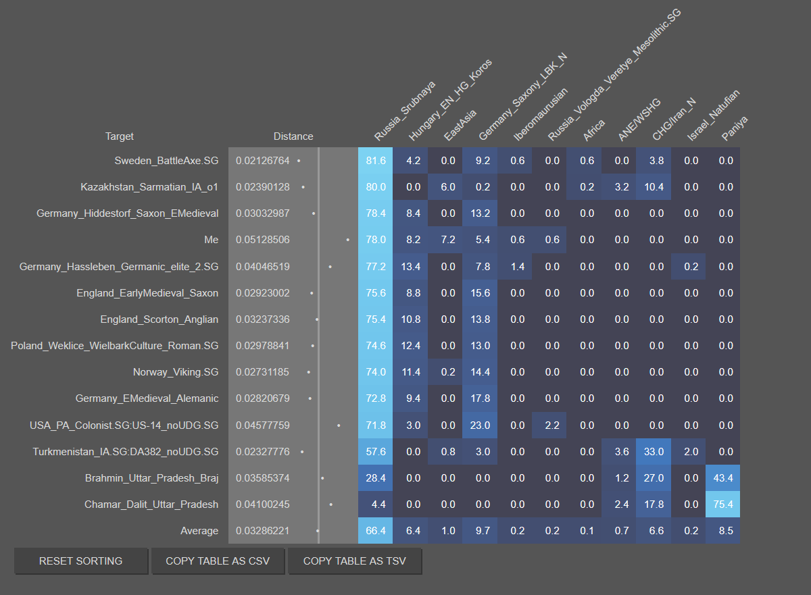Click the RESET SORTING button
811x595 pixels.
click(x=81, y=561)
